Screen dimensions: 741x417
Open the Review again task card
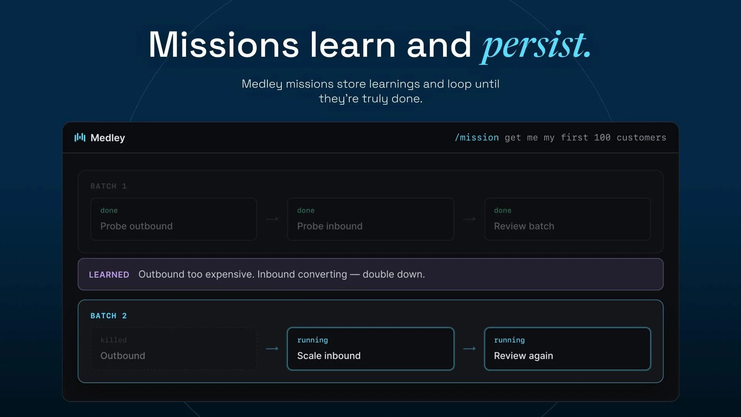coord(567,349)
